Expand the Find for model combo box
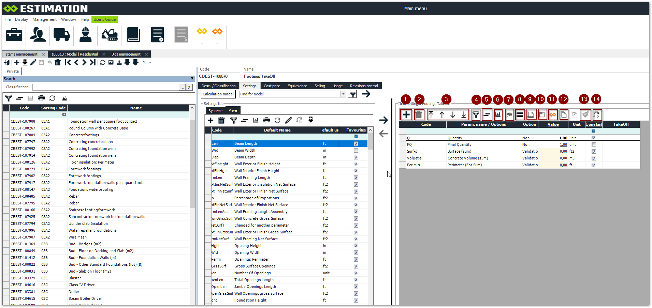This screenshot has width=652, height=308. point(343,94)
